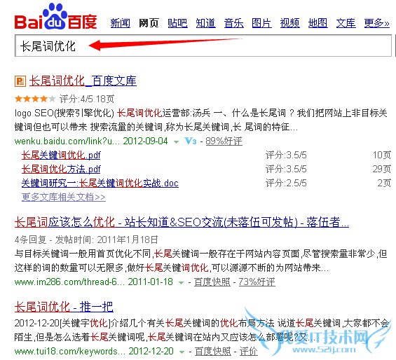Click the PPT document icon beside 长尾词优化_百度文库
396x360 pixels.
(20, 81)
